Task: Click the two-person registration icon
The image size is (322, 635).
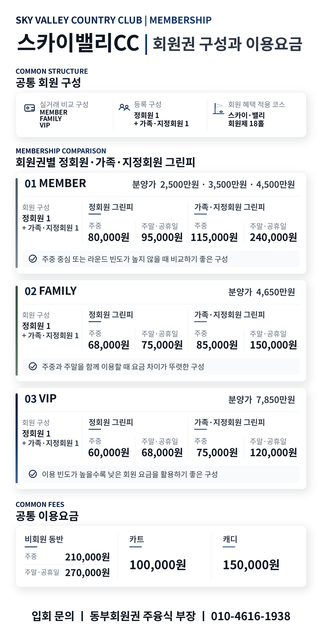Action: tap(124, 108)
